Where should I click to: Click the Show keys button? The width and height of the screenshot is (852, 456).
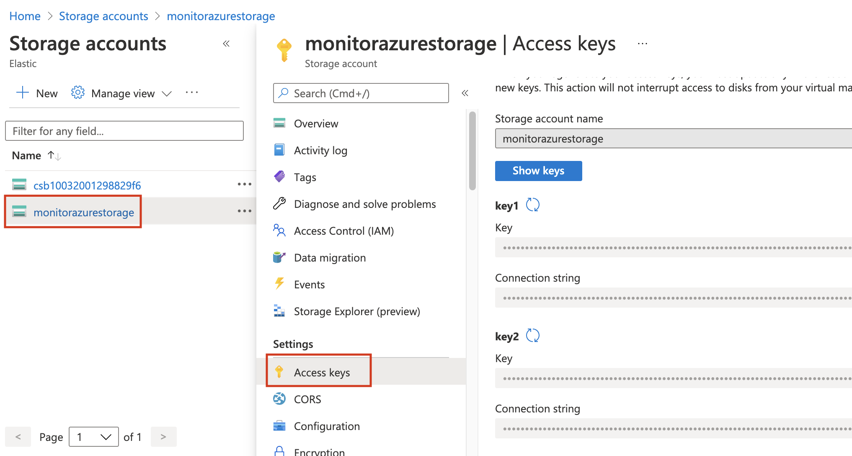tap(538, 171)
